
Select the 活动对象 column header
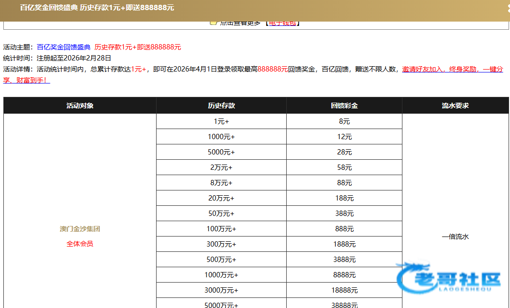coord(80,106)
